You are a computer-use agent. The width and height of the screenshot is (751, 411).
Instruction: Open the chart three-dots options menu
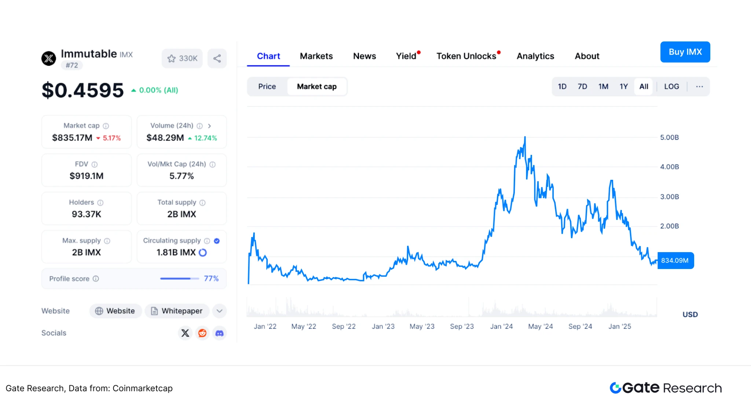point(699,87)
